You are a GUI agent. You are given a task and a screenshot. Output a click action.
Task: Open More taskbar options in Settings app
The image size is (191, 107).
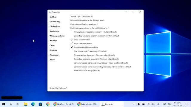click(x=87, y=21)
